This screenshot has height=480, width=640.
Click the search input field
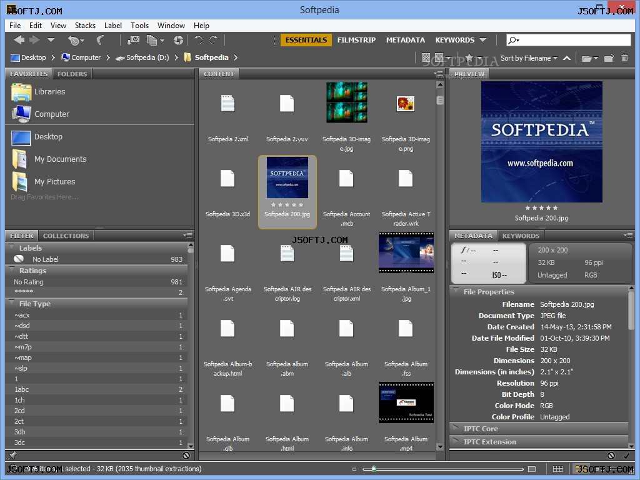click(568, 40)
